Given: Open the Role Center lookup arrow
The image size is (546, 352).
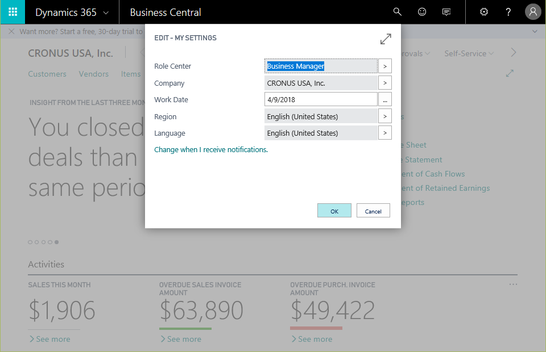Looking at the screenshot, I should click(385, 66).
